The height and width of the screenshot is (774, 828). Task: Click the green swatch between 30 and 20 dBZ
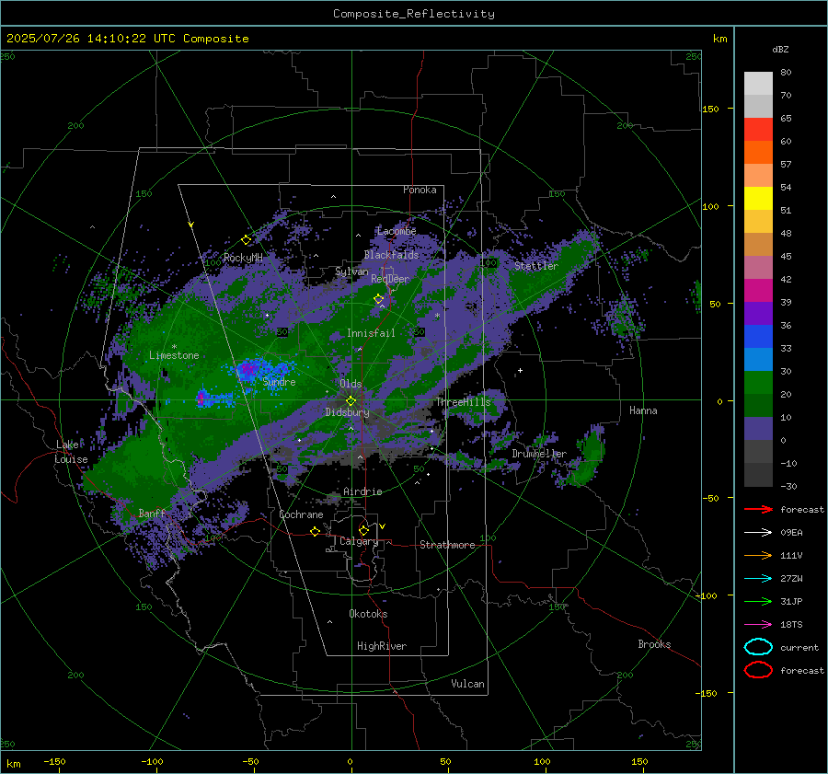pyautogui.click(x=758, y=383)
